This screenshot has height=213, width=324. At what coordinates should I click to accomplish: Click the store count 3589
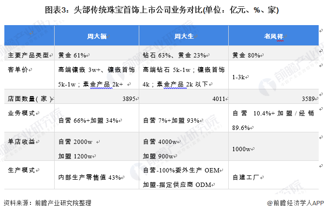pos(309,99)
